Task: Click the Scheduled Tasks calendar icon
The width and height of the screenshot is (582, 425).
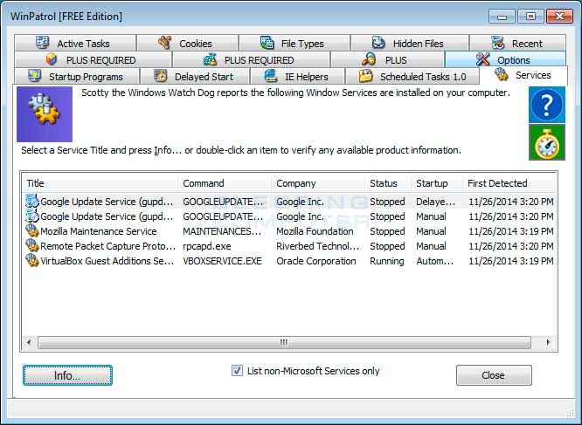Action: tap(365, 76)
